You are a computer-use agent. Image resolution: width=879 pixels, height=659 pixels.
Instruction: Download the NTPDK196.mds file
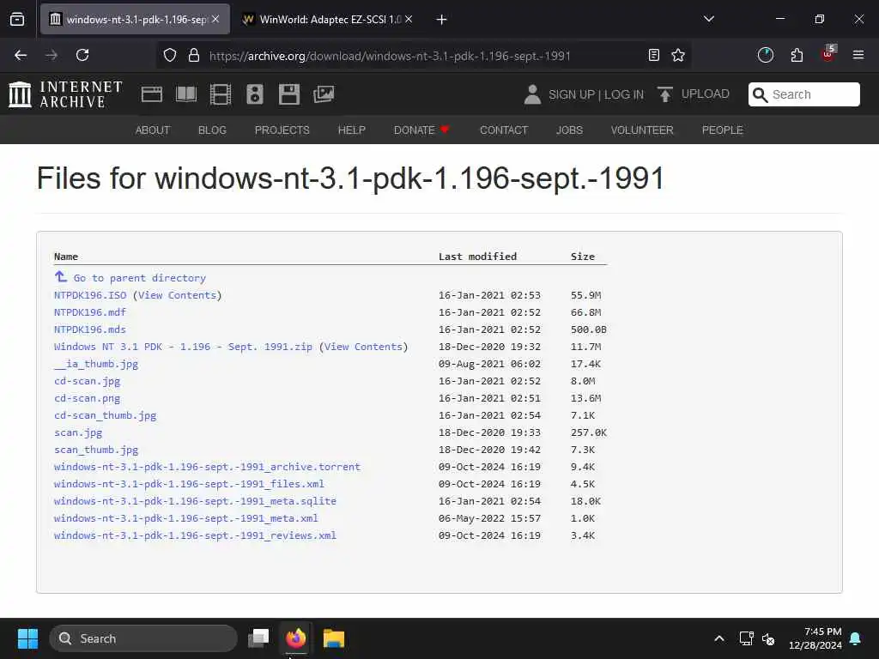pyautogui.click(x=89, y=329)
